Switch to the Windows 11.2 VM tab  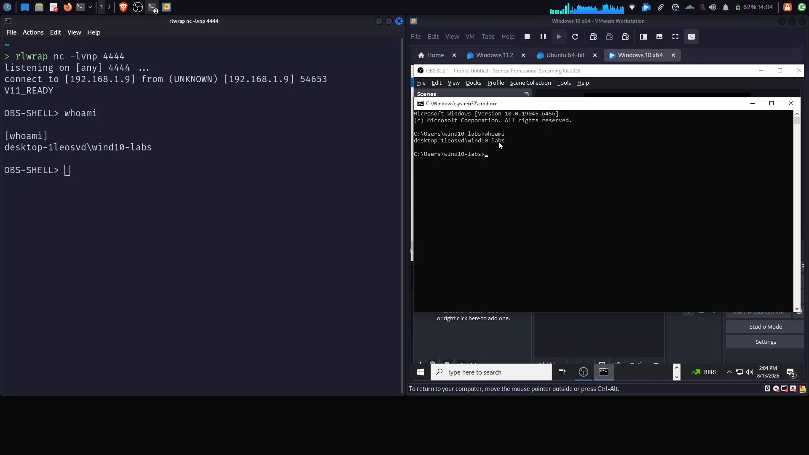tap(490, 55)
